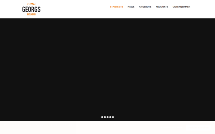Image resolution: width=215 pixels, height=134 pixels.
Task: Select the first slider dot
Action: pyautogui.click(x=102, y=117)
